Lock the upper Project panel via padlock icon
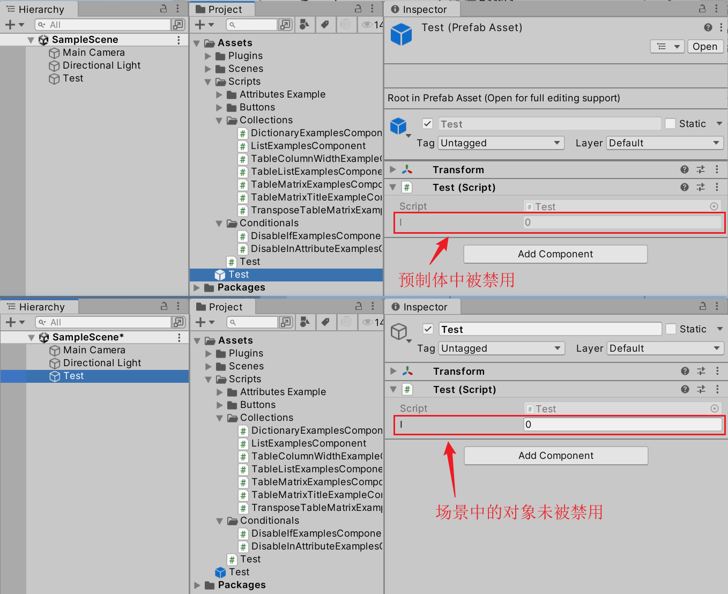The image size is (728, 594). click(358, 9)
